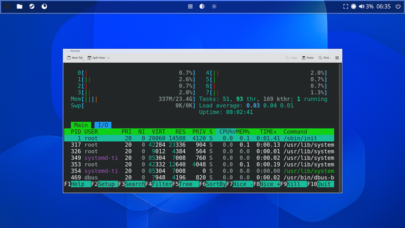Open the file manager folder icon in the panel

(x=20, y=6)
